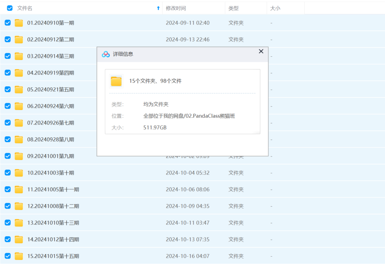Click the 文件名 column header label
385x266 pixels.
coord(25,8)
